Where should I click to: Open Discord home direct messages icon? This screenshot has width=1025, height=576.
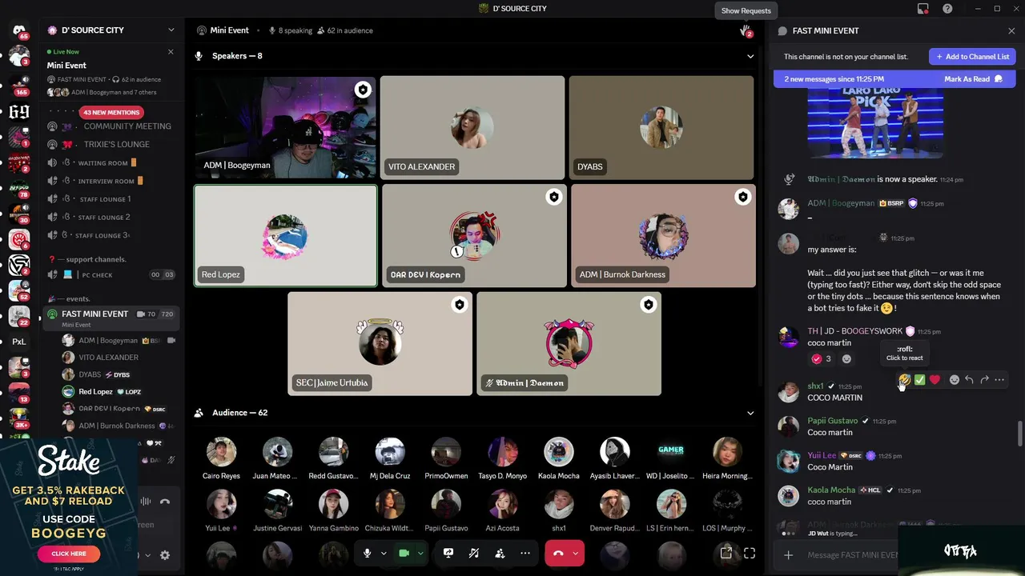pos(19,30)
